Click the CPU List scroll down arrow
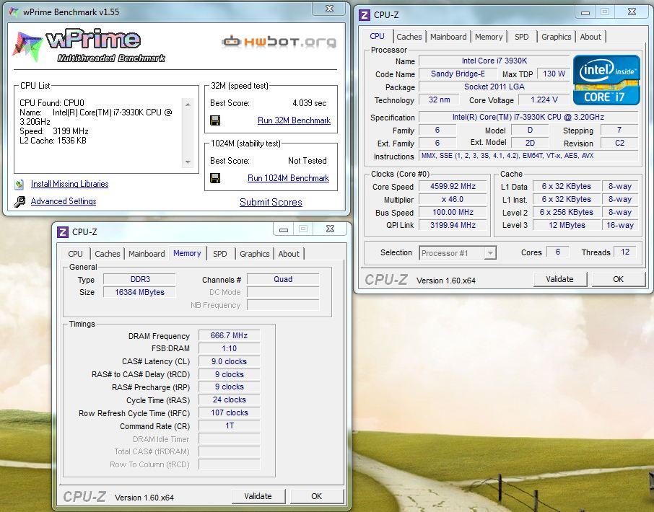 click(188, 162)
